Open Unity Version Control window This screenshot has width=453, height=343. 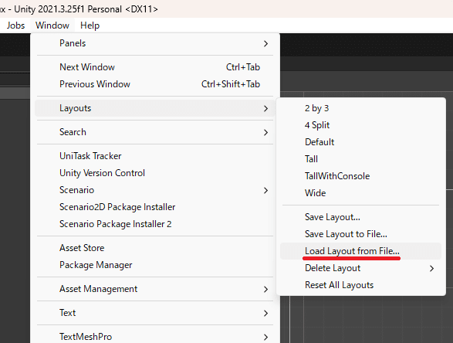point(155,173)
